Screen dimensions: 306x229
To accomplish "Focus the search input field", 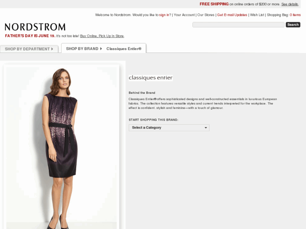I will (x=238, y=25).
